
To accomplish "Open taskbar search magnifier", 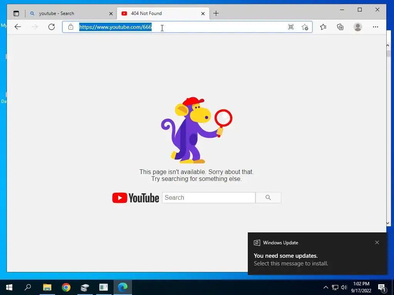I will 28,287.
